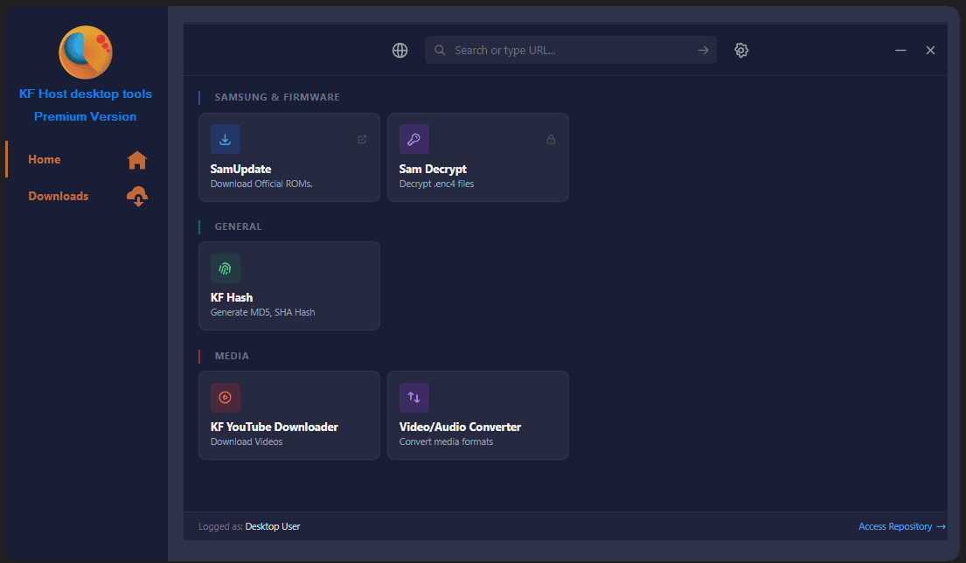Viewport: 966px width, 563px height.
Task: Open the SamUpdate tool card
Action: pyautogui.click(x=288, y=157)
